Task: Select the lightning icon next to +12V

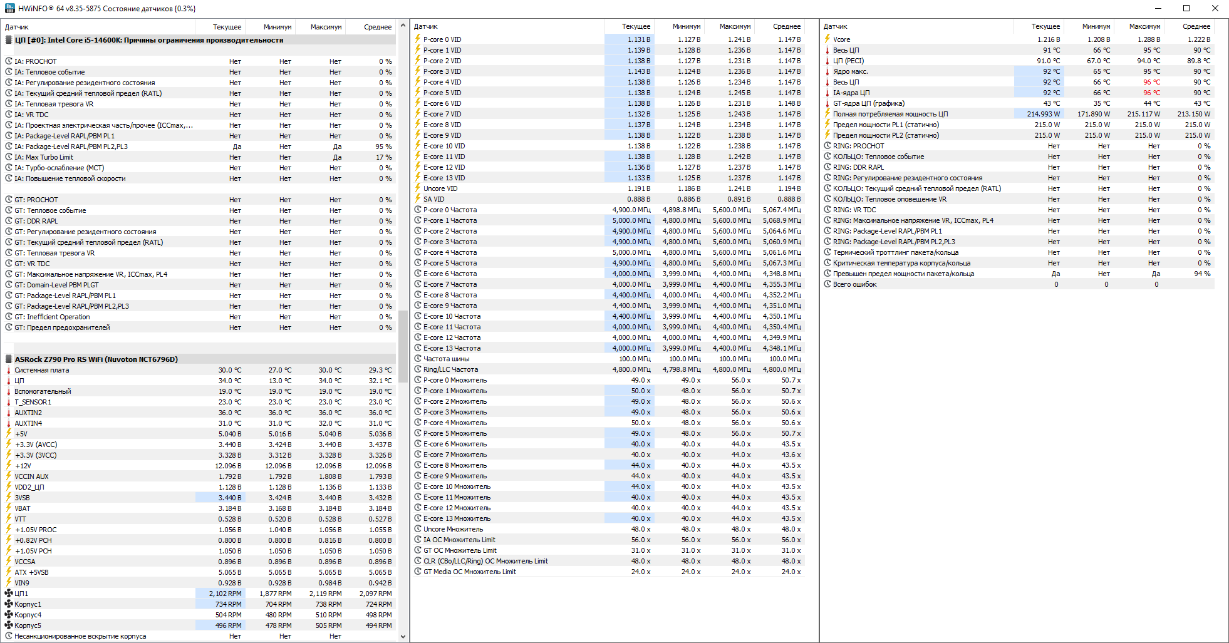Action: pos(9,465)
